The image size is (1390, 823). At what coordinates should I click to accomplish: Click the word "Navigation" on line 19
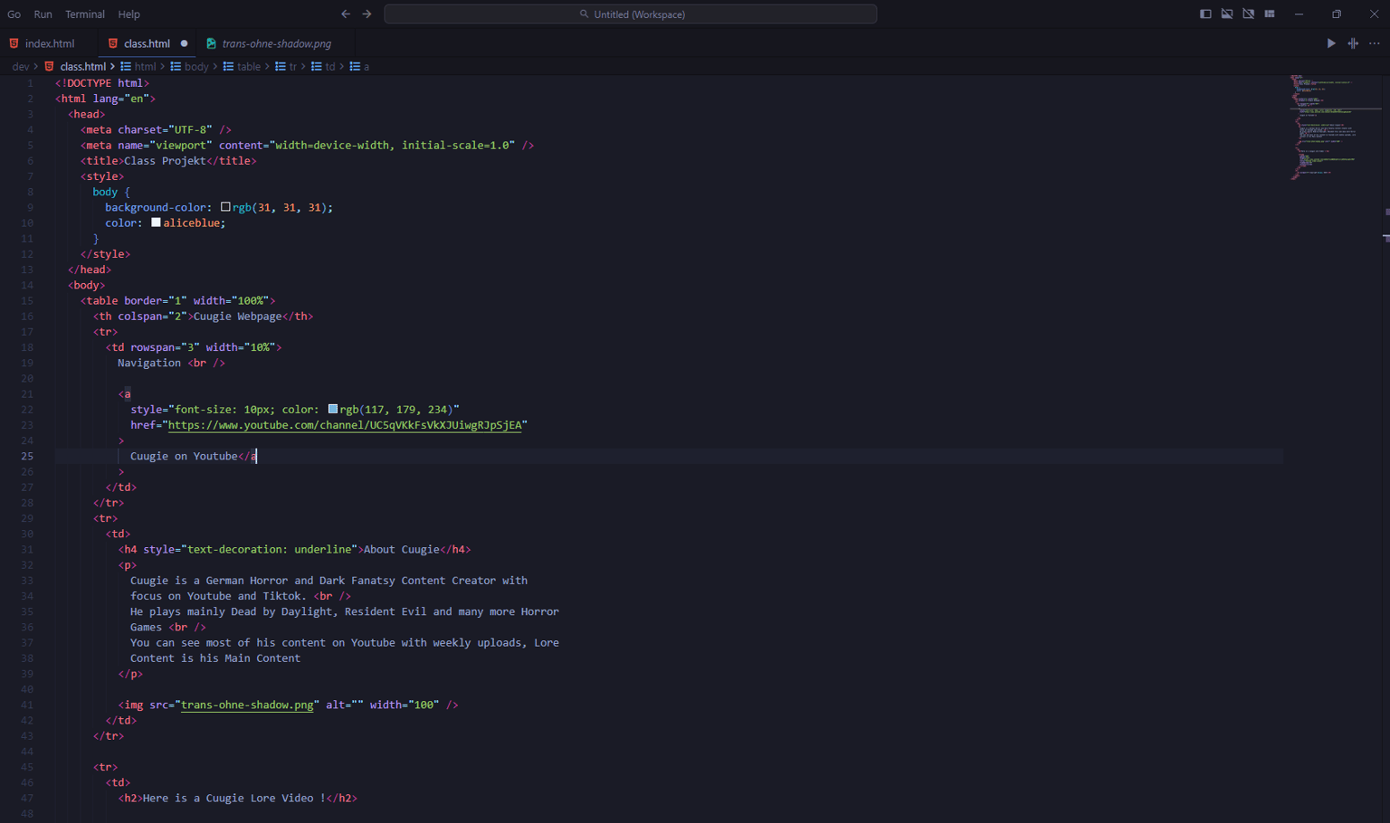pos(149,363)
